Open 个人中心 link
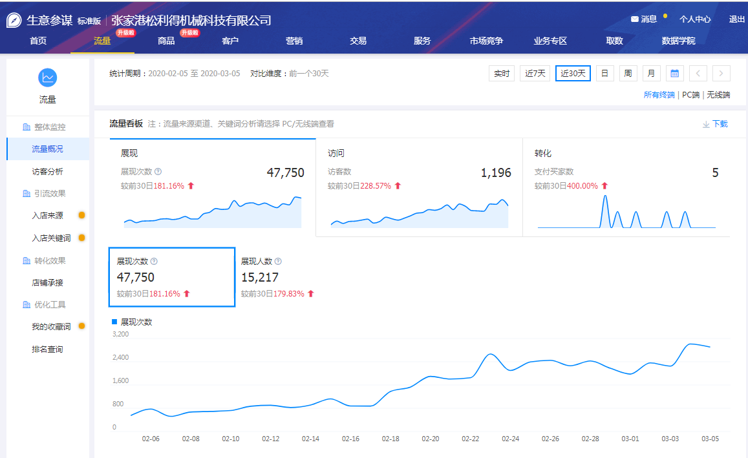Viewport: 748px width, 458px height. 695,19
